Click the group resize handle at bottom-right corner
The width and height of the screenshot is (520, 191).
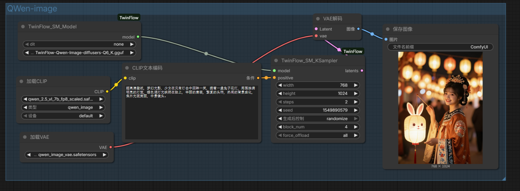coord(504,179)
